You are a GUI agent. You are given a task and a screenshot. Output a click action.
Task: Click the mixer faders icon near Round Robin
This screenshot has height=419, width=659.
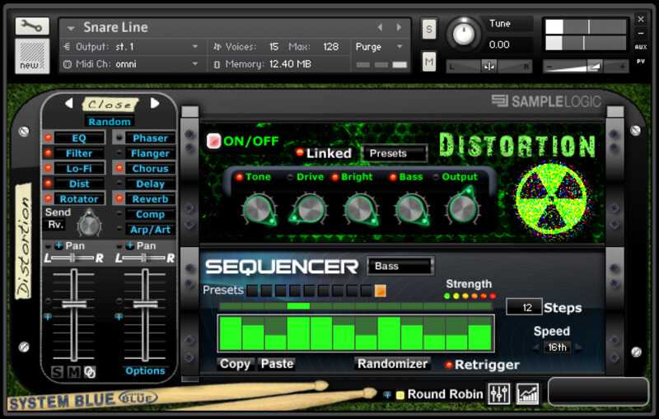[x=499, y=393]
